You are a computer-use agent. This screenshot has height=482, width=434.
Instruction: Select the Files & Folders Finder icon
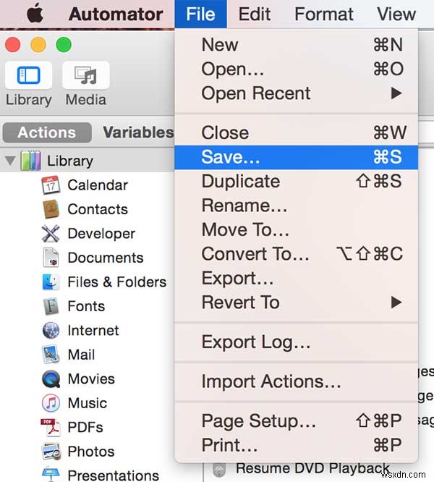(51, 282)
